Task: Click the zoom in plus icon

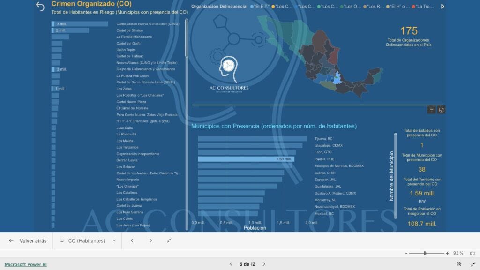Action: (x=447, y=253)
